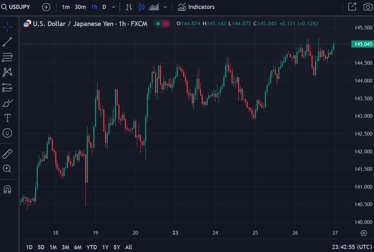Open the emoji sticker tool
Viewport: 374px width, 252px height.
pyautogui.click(x=7, y=133)
